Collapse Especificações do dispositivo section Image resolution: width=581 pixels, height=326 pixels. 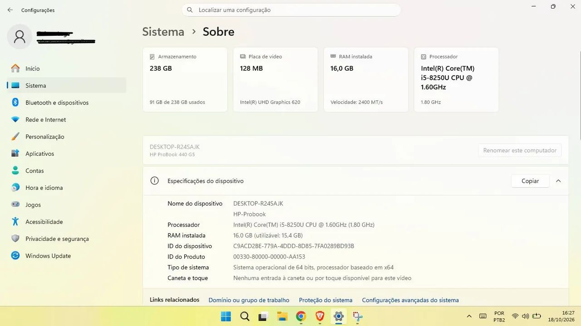point(558,181)
